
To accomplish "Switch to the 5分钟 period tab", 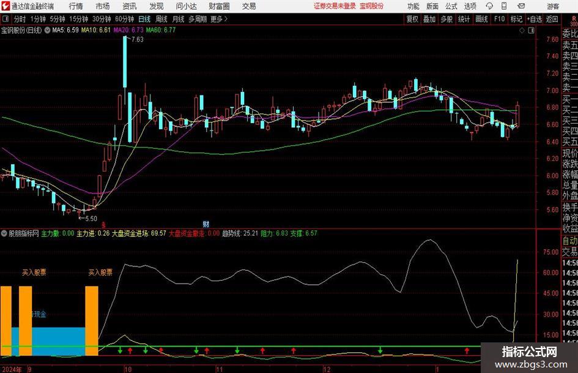I will [x=57, y=19].
